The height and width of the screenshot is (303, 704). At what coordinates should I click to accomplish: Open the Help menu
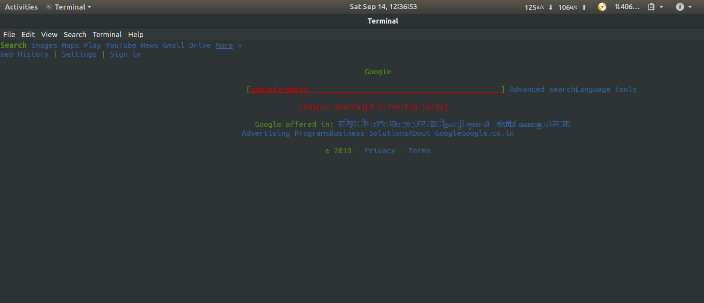click(x=136, y=35)
